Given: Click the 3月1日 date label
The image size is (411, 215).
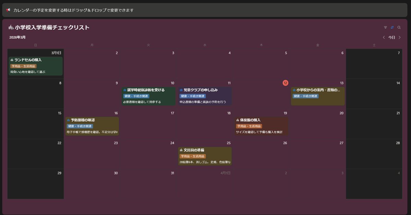Looking at the screenshot, I should pyautogui.click(x=56, y=53).
